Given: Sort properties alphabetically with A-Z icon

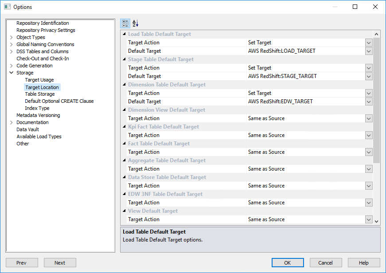Looking at the screenshot, I should (136, 23).
